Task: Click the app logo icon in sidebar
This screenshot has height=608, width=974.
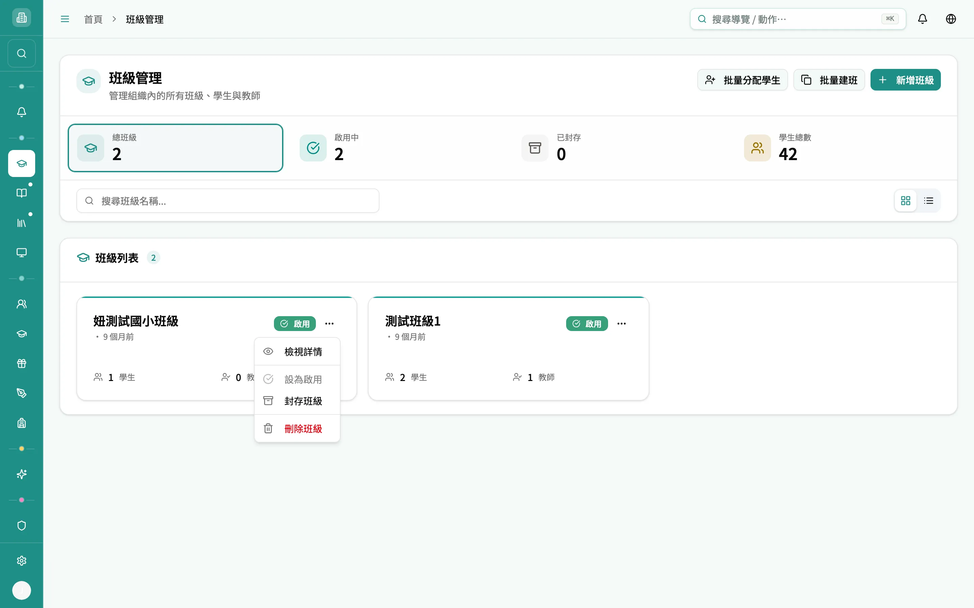Action: (21, 18)
